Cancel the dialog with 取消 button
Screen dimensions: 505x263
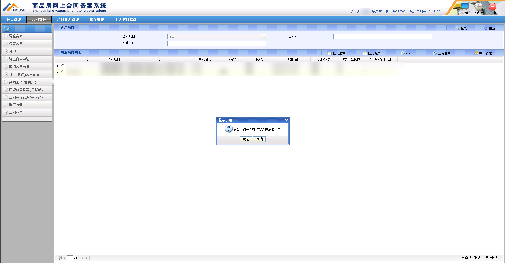click(259, 139)
